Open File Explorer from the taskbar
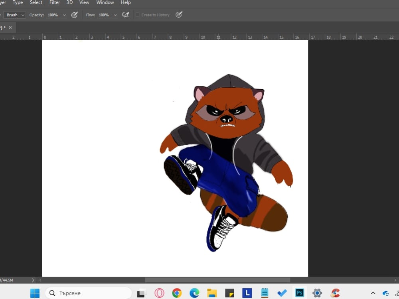Screen dimensions: 399x299 [x=212, y=293]
